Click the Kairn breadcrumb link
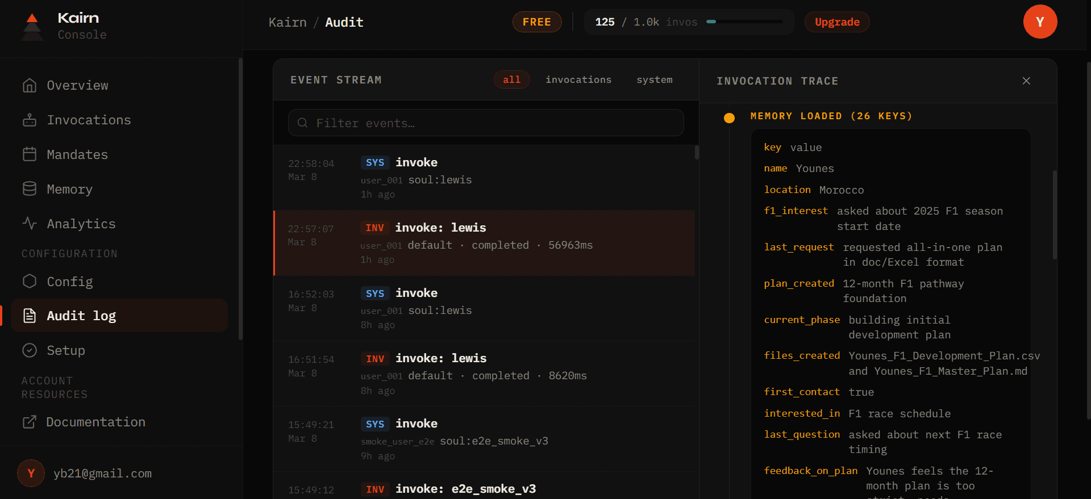 (x=288, y=22)
